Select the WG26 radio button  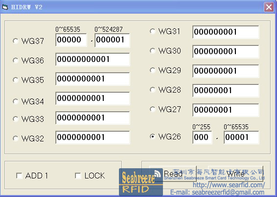pyautogui.click(x=153, y=137)
